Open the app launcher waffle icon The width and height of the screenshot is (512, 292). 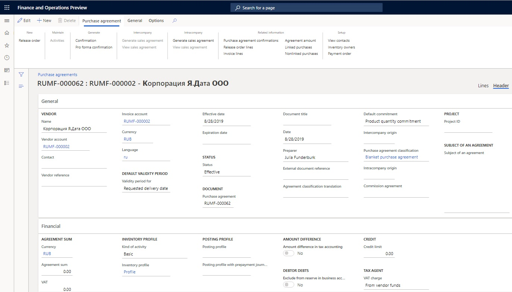pos(7,7)
